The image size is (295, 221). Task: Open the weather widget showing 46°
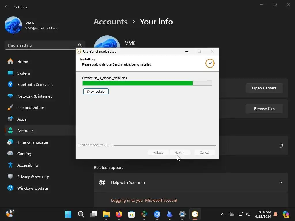click(10, 214)
